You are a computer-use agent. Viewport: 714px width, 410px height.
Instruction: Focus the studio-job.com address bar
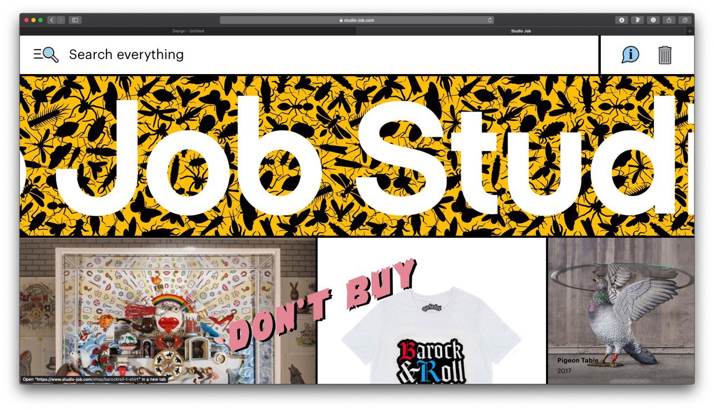coord(357,20)
